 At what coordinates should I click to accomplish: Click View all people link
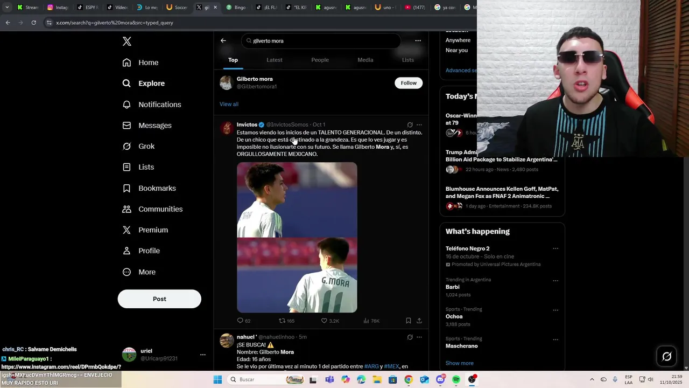(x=229, y=104)
